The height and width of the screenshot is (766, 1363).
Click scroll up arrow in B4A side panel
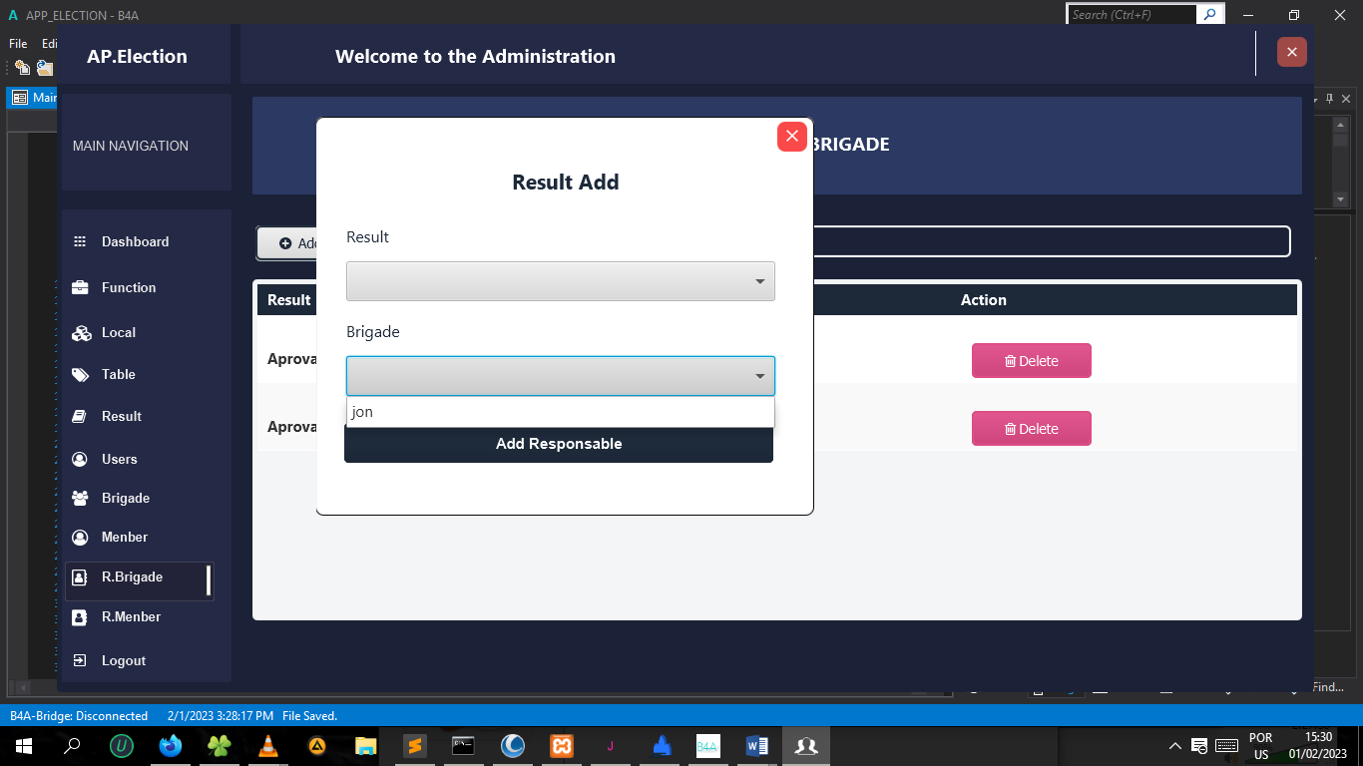coord(1340,124)
